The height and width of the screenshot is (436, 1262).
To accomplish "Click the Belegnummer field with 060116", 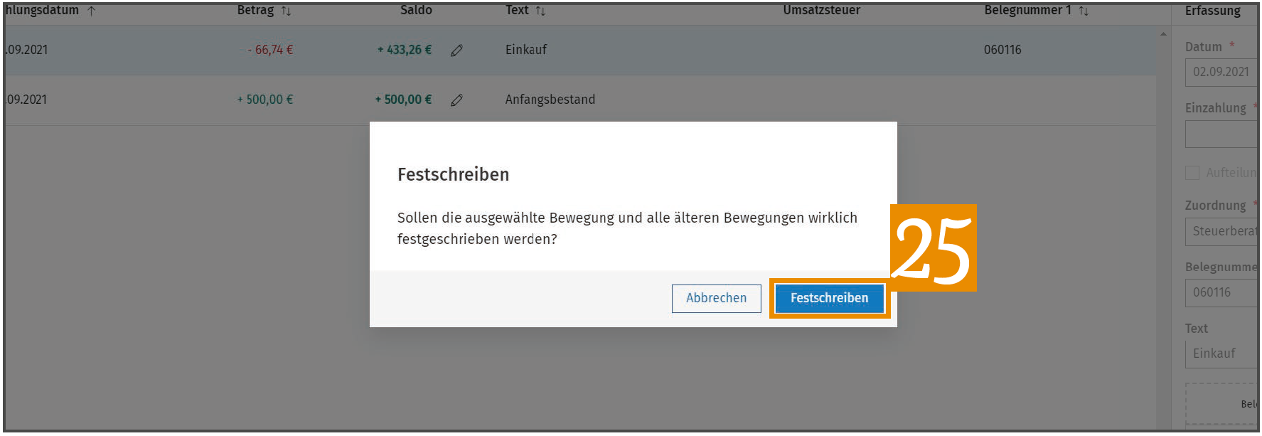I will [1221, 292].
